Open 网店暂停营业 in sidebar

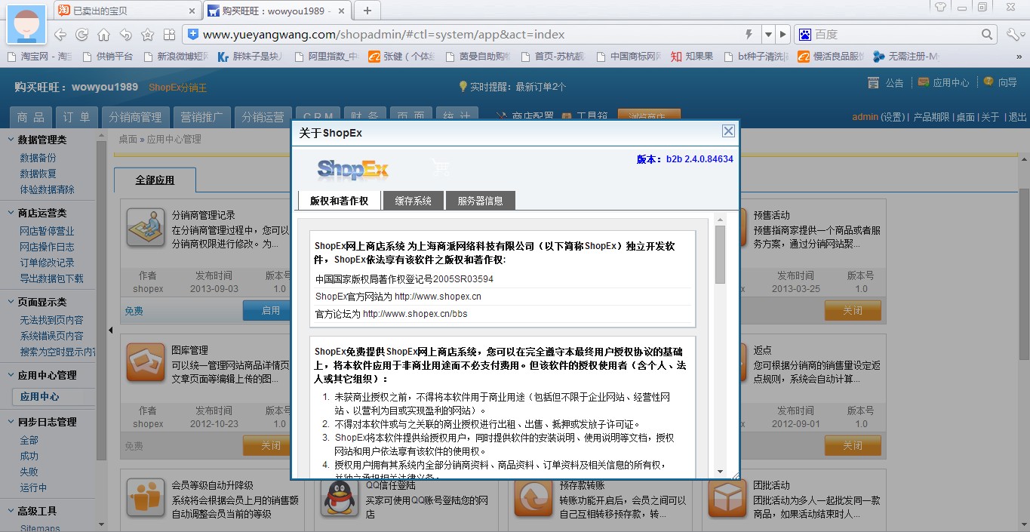point(47,231)
